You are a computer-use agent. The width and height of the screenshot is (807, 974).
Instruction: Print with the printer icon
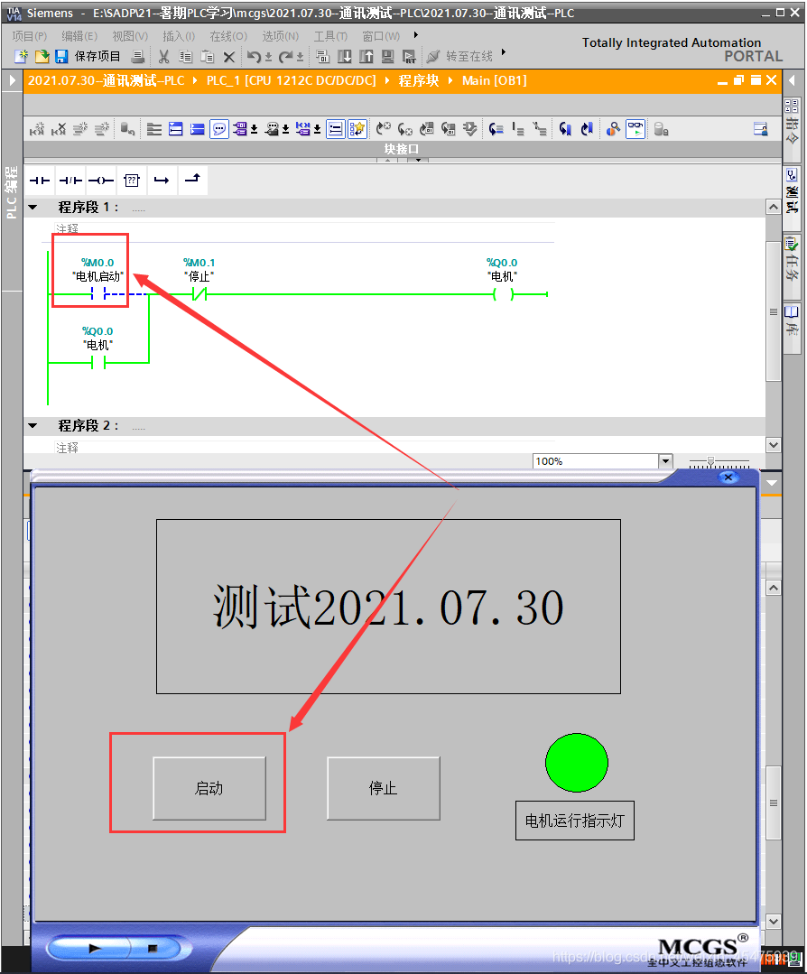(138, 57)
